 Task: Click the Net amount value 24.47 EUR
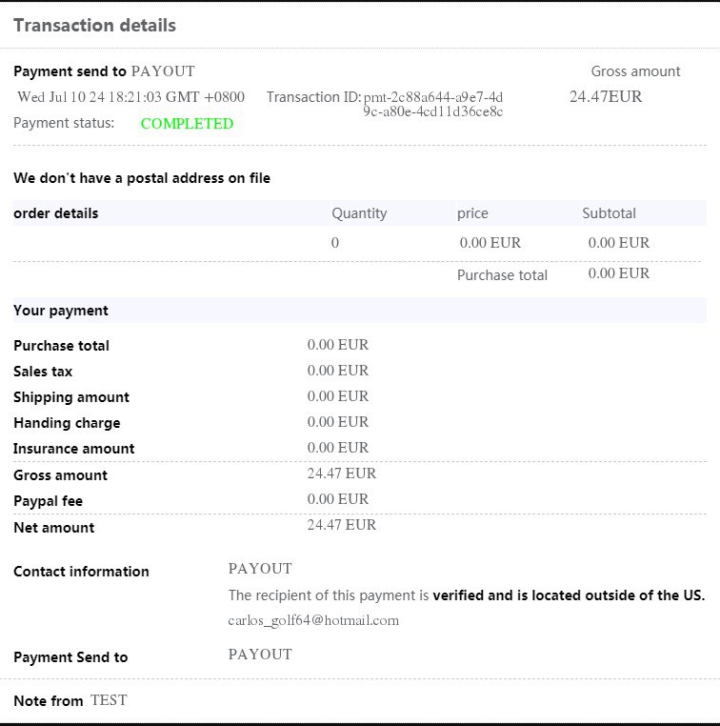click(x=342, y=525)
